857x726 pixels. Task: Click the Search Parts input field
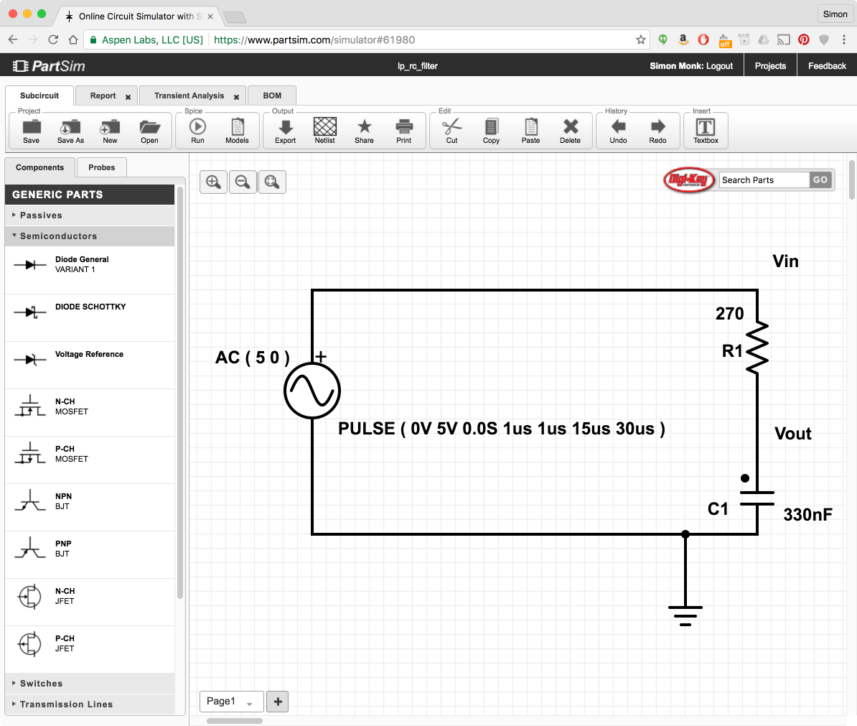764,180
